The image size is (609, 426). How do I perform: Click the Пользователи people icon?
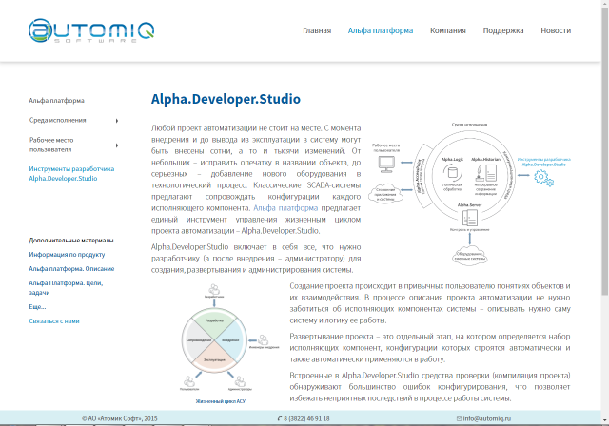tap(188, 381)
